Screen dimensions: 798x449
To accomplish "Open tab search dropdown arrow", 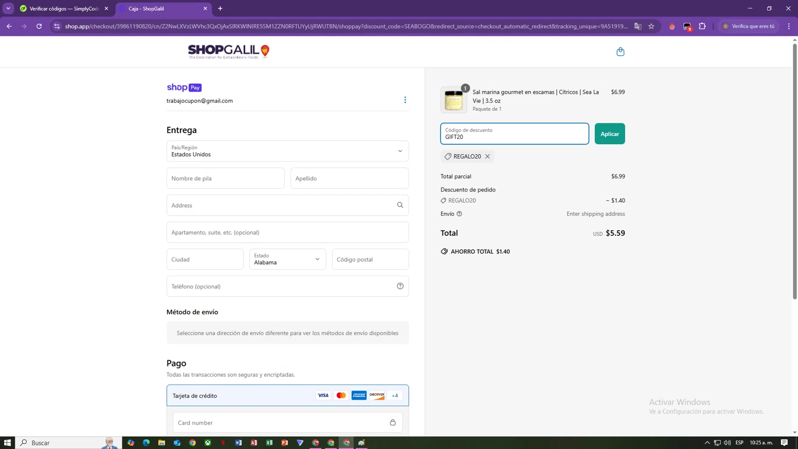I will [8, 9].
